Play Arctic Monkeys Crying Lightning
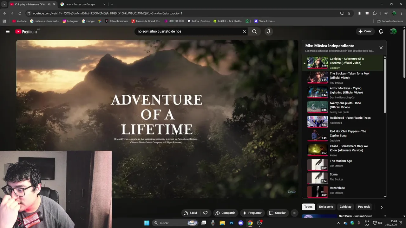 pyautogui.click(x=344, y=92)
